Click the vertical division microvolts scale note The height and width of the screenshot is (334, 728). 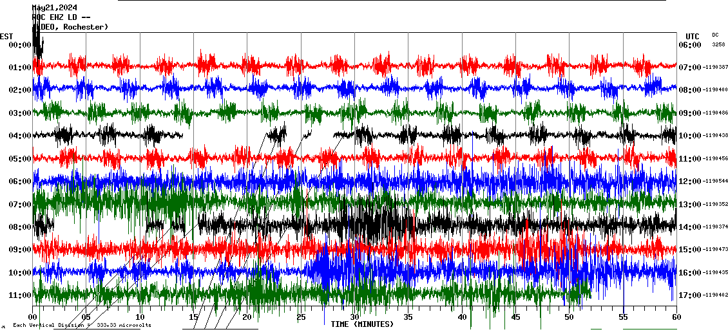point(82,325)
